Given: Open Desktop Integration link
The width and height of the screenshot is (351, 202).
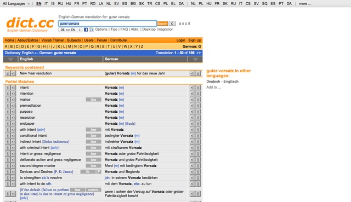Looking at the screenshot, I should tap(157, 29).
